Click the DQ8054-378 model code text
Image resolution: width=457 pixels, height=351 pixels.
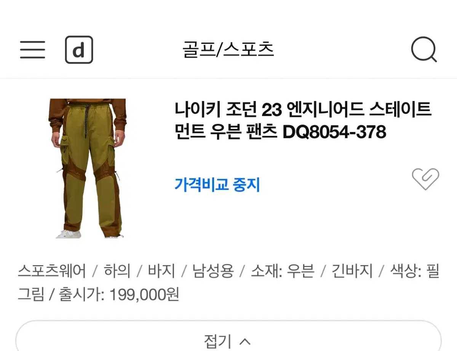(334, 132)
